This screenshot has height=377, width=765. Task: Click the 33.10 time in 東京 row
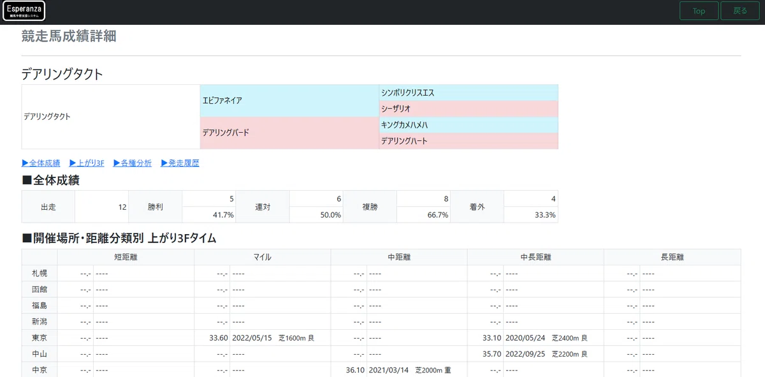(x=492, y=337)
